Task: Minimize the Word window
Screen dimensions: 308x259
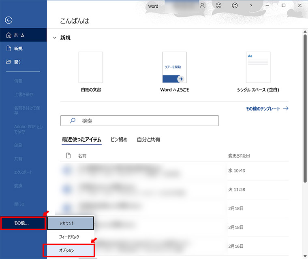Action: [267, 6]
